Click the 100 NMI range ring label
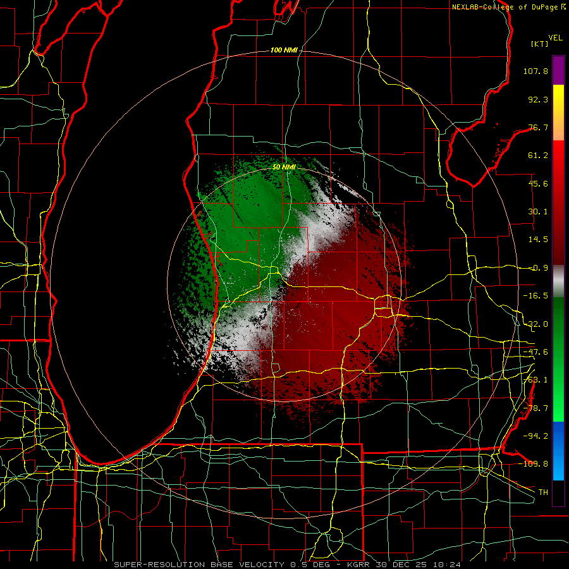569x569 pixels. 284,50
